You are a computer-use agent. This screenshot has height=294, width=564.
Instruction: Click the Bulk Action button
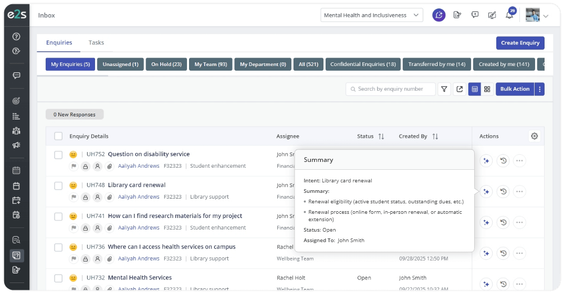tap(515, 89)
